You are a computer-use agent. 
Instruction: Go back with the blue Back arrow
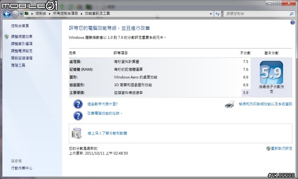7,14
